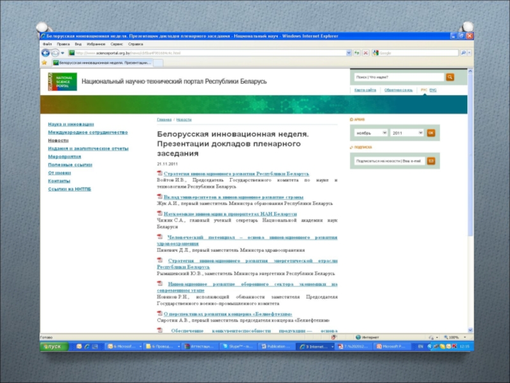Open the recent pages dropdown arrow
510x383 pixels.
pyautogui.click(x=62, y=53)
